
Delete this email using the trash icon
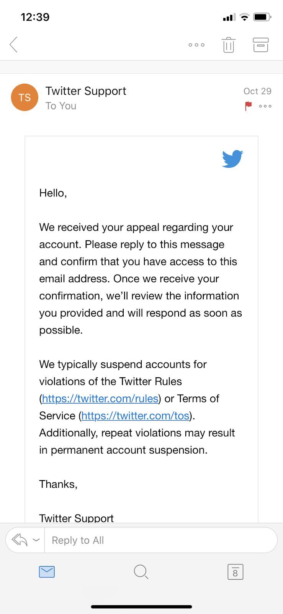[229, 45]
